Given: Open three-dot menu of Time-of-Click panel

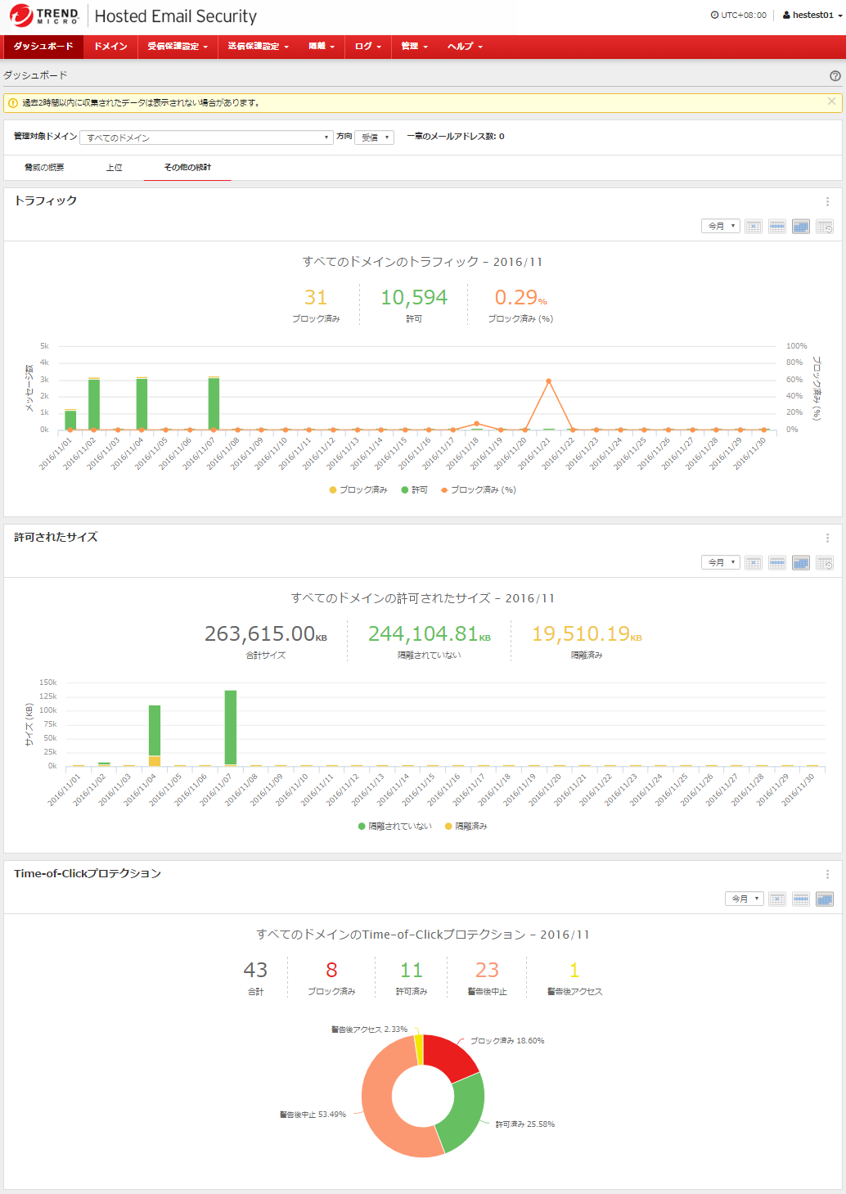Looking at the screenshot, I should tap(827, 874).
